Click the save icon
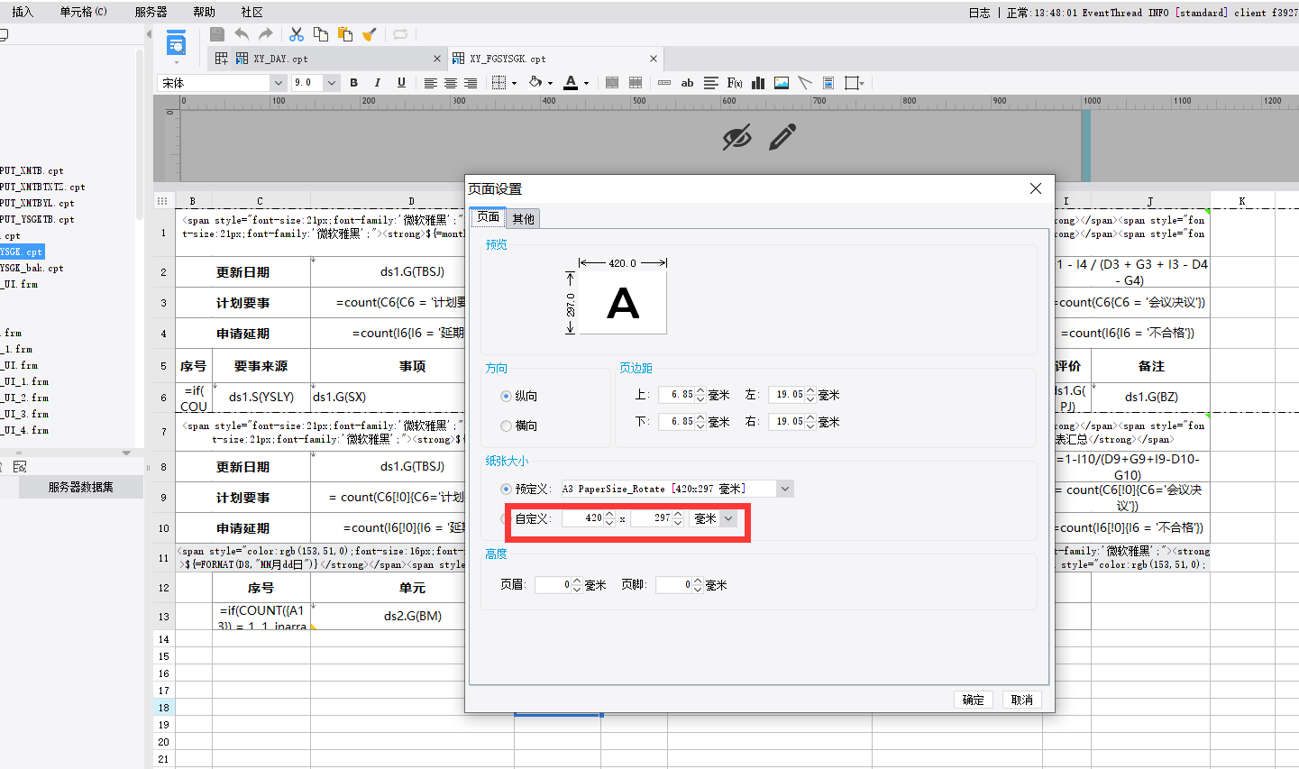Screen dimensions: 1299x769 [216, 34]
